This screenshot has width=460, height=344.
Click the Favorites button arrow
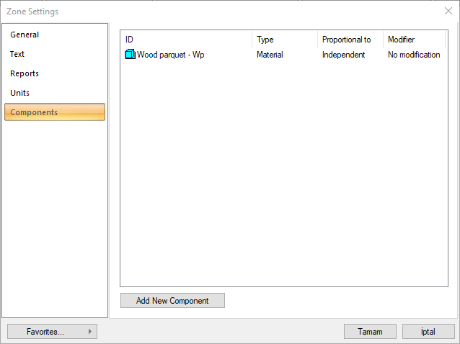[x=89, y=332]
